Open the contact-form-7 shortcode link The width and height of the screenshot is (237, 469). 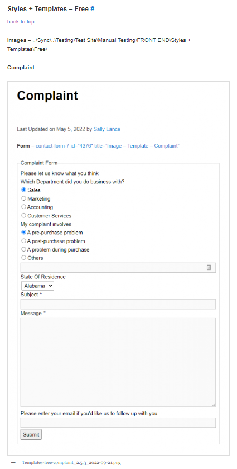[108, 146]
